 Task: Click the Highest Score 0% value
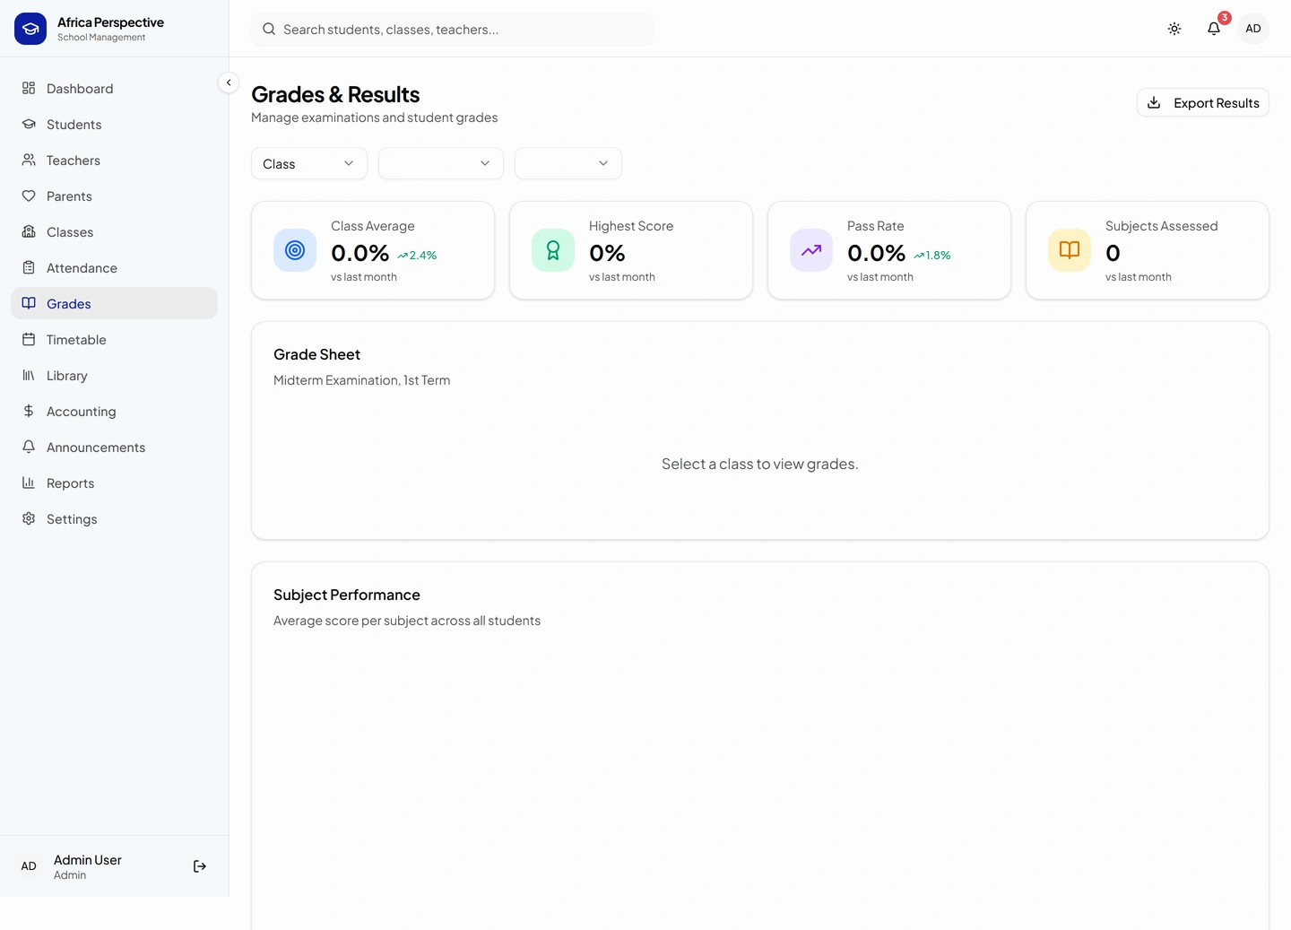tap(607, 253)
